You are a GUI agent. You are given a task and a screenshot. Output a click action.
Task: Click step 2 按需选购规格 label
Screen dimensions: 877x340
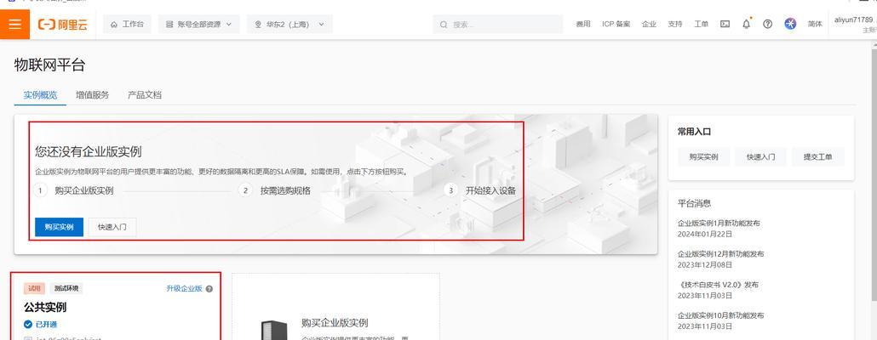(x=285, y=190)
